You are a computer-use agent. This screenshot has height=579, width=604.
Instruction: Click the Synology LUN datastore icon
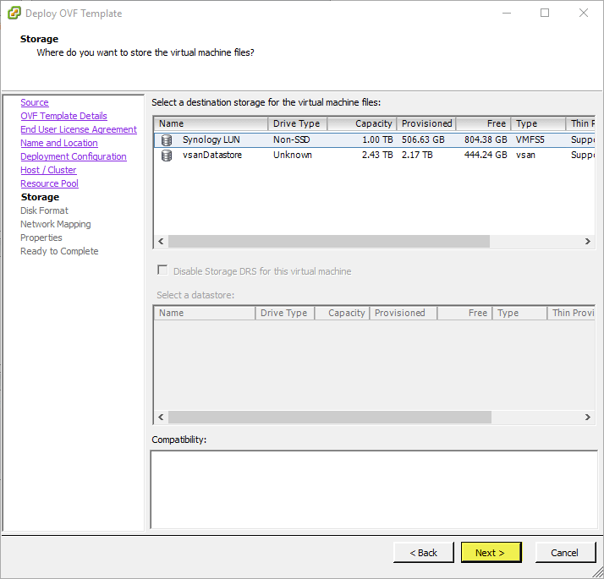[166, 140]
